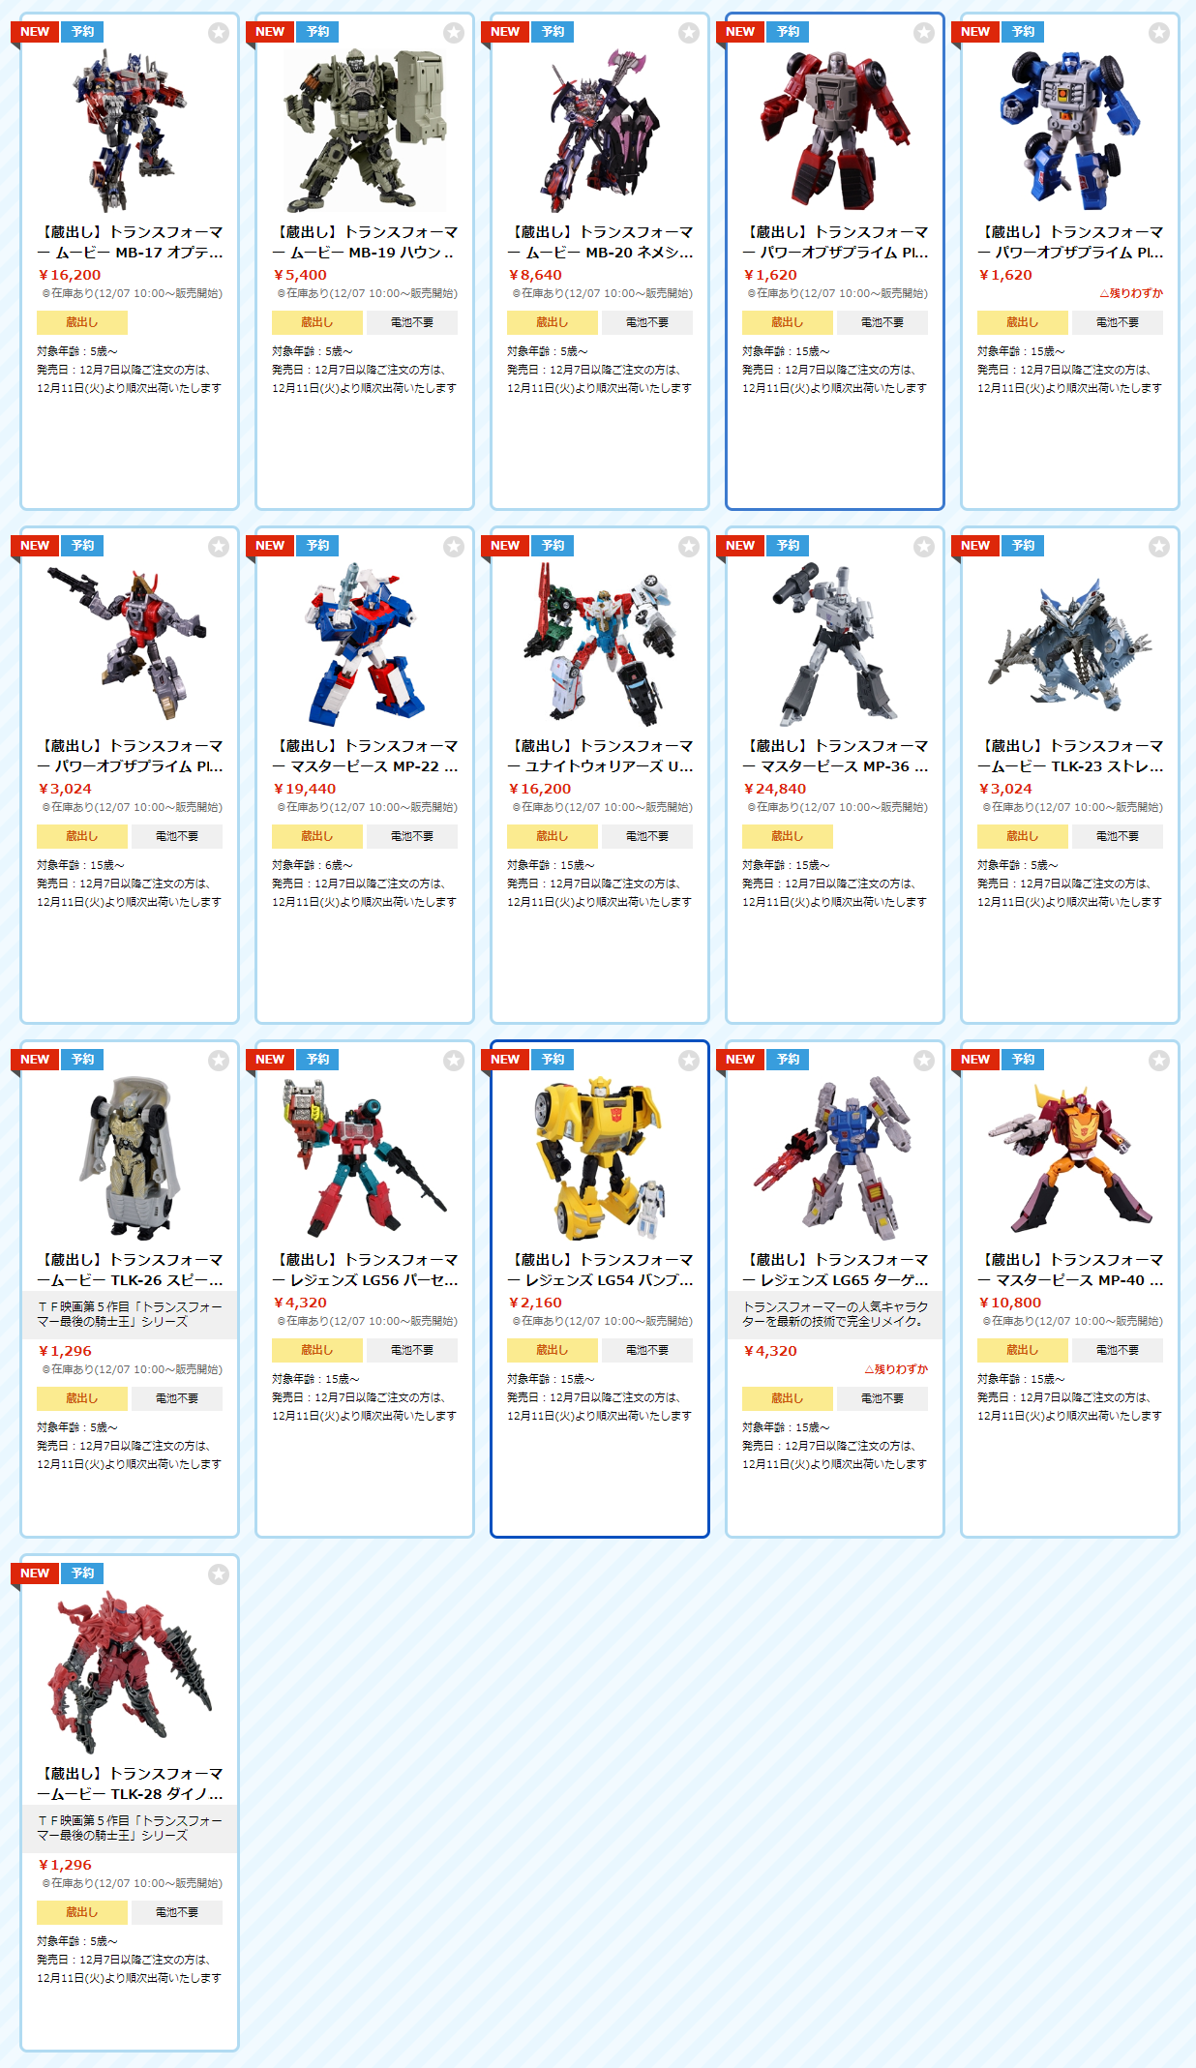Open LG65 Targetmaster product title link
Image resolution: width=1196 pixels, height=2068 pixels.
point(835,1270)
